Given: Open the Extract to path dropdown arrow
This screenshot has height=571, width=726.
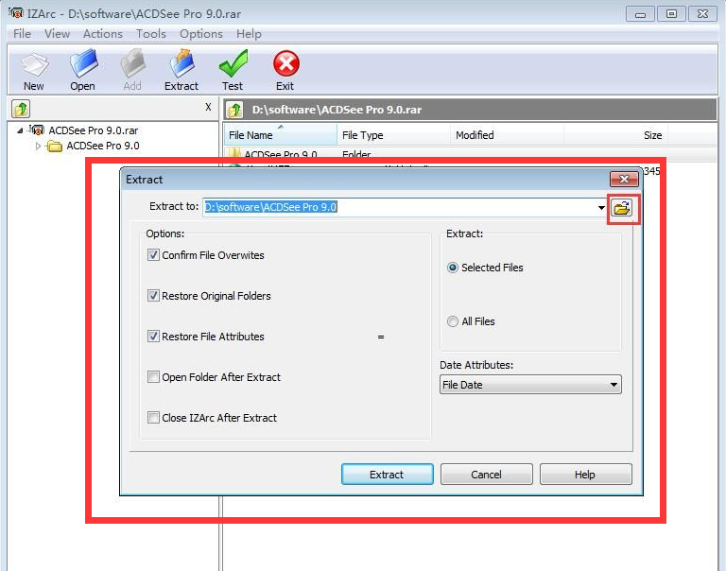Looking at the screenshot, I should point(601,207).
